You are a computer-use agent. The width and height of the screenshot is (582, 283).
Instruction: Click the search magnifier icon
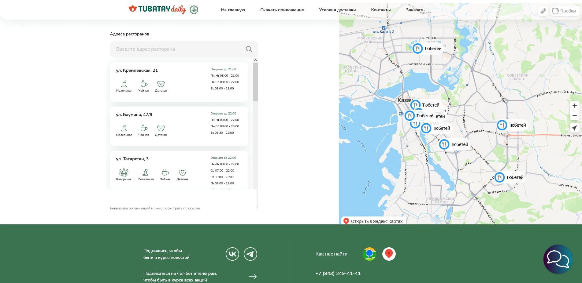point(249,49)
